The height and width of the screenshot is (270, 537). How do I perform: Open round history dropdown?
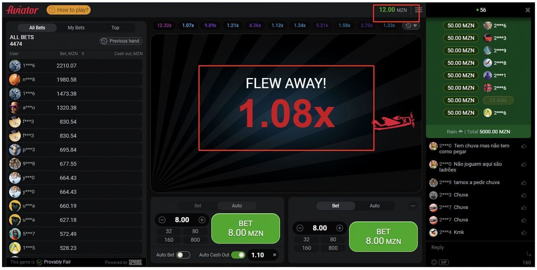411,26
